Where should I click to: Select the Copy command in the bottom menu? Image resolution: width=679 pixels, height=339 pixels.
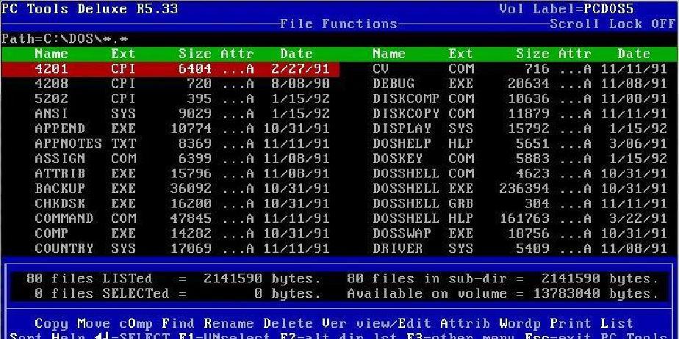click(51, 323)
